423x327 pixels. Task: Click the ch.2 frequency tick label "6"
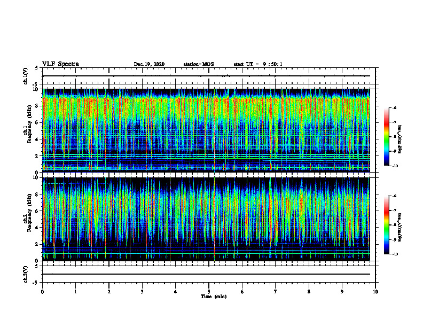tap(37, 211)
